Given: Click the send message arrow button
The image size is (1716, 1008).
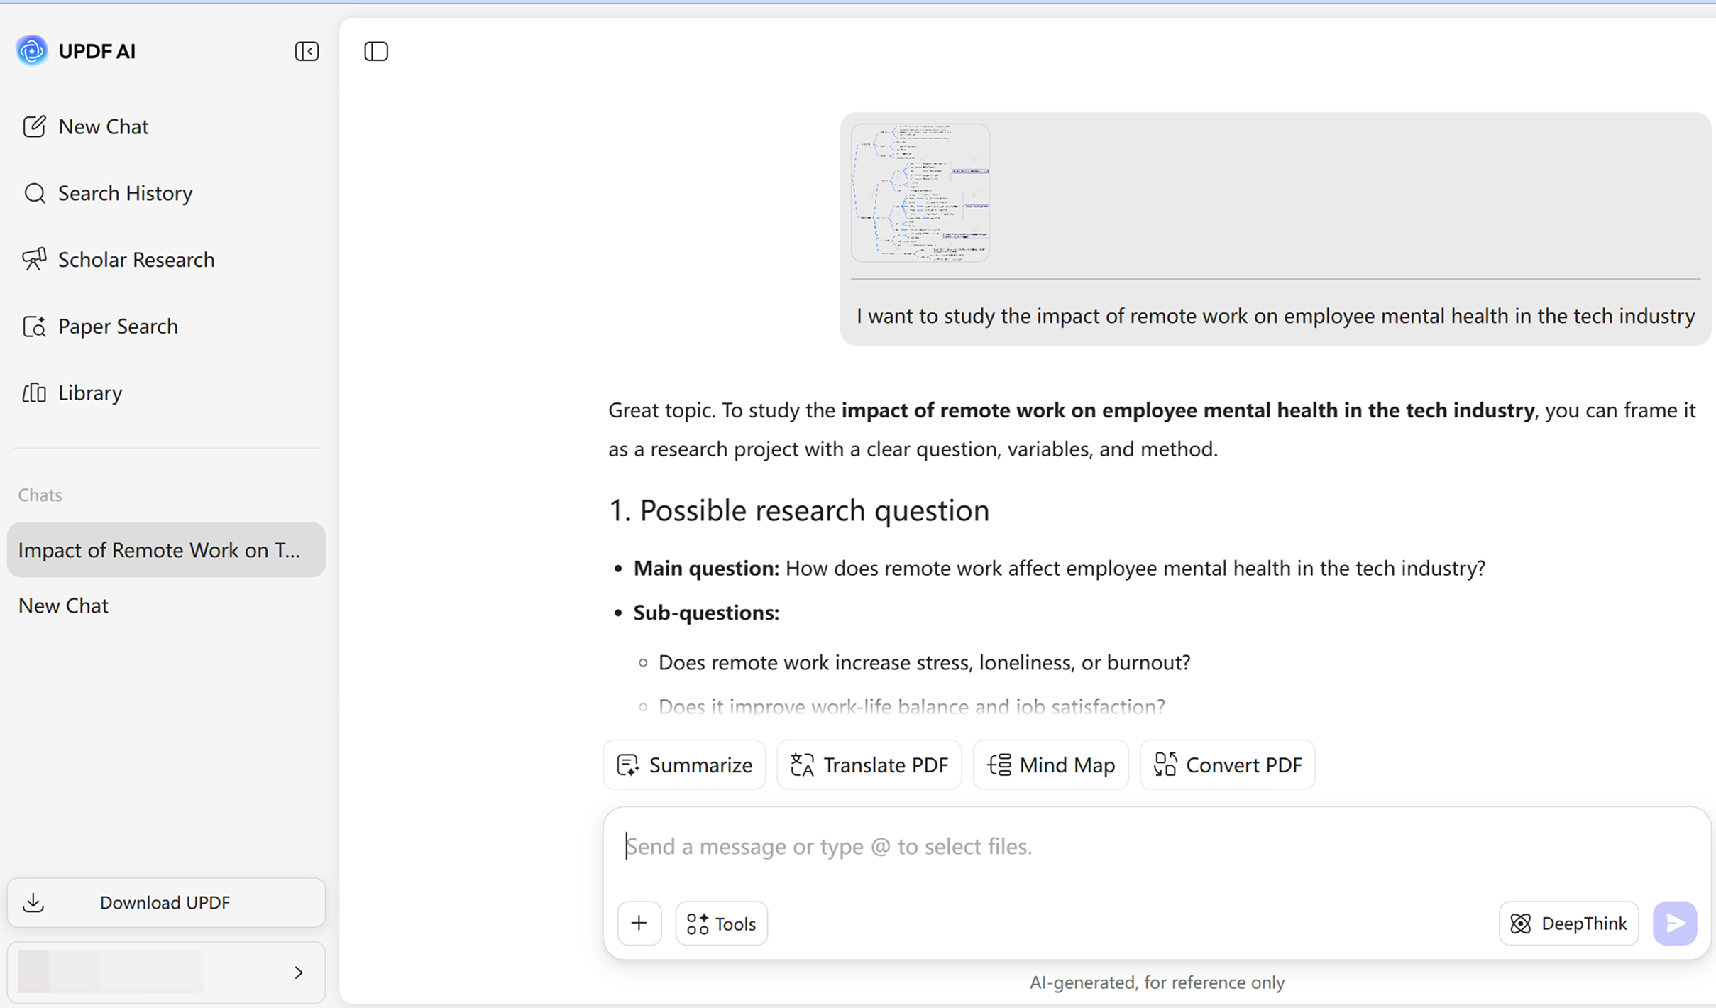Looking at the screenshot, I should (x=1675, y=924).
